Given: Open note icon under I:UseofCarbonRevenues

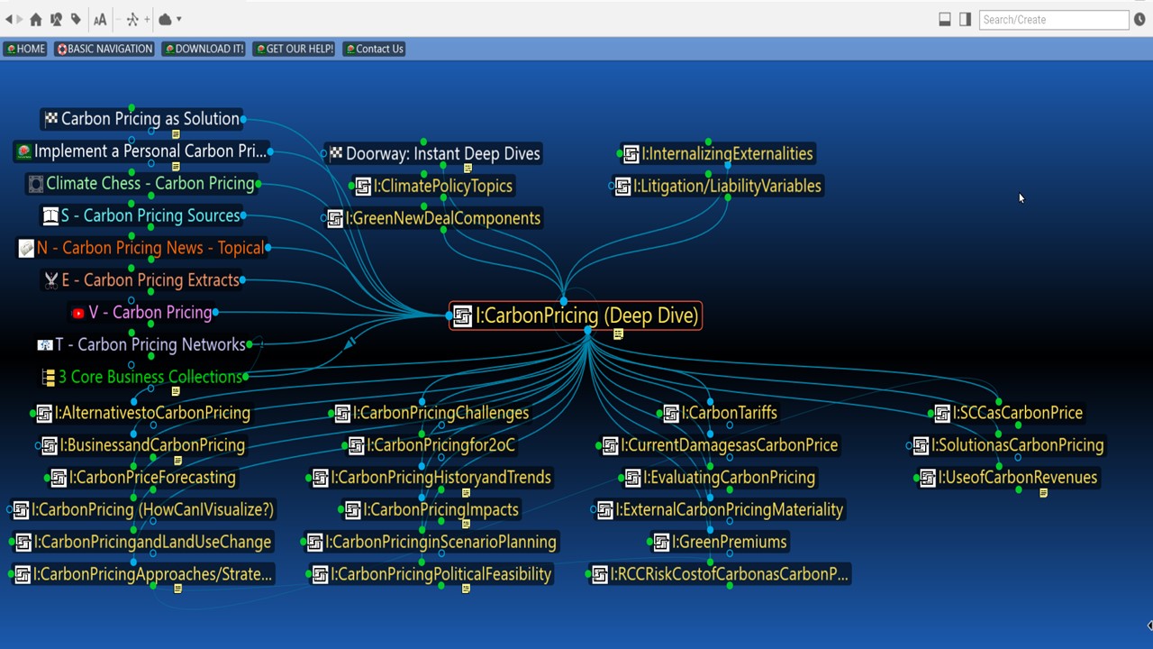Looking at the screenshot, I should (1043, 493).
